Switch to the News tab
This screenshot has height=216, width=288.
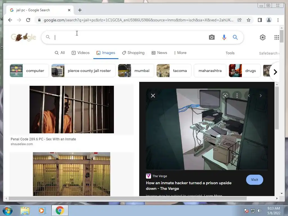coord(159,53)
